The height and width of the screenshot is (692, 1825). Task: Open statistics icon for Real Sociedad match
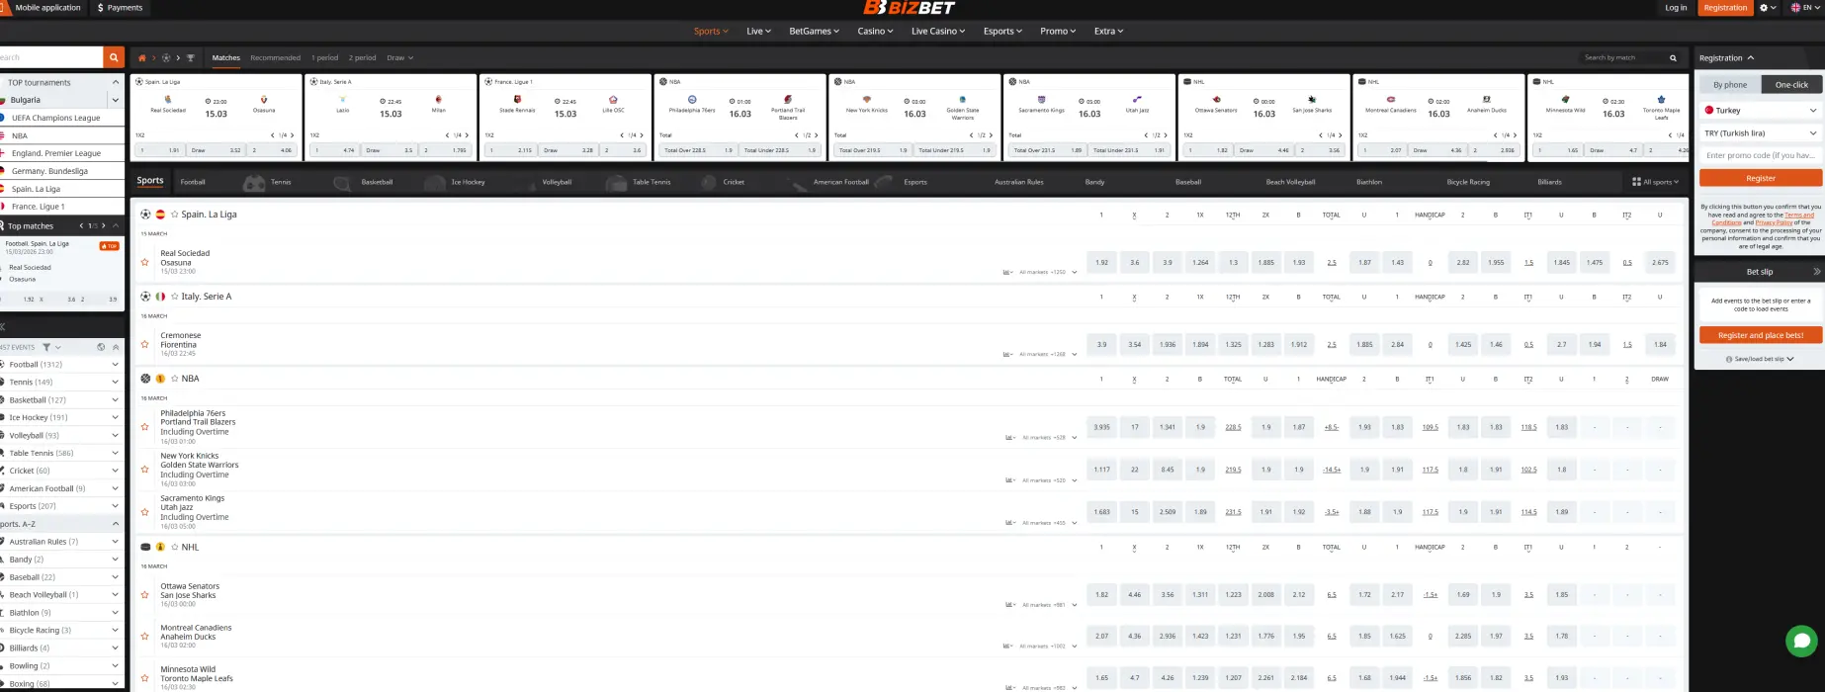click(x=1007, y=272)
